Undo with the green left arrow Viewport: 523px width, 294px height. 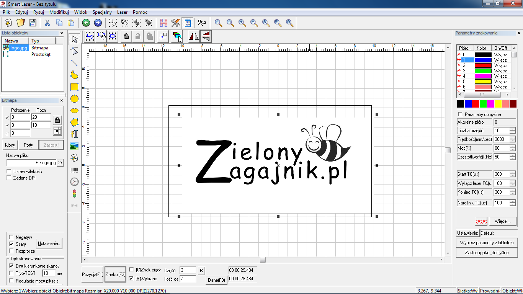(x=86, y=23)
